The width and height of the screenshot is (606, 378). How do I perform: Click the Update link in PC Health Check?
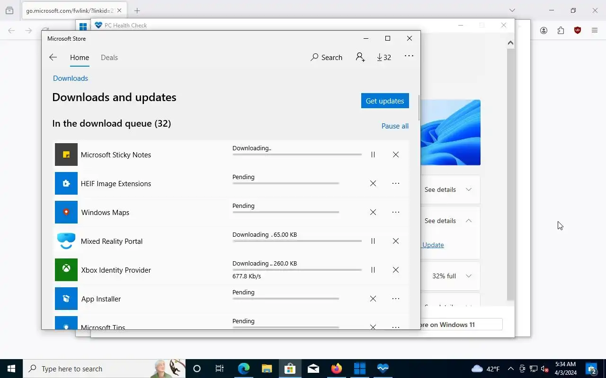[x=433, y=245]
